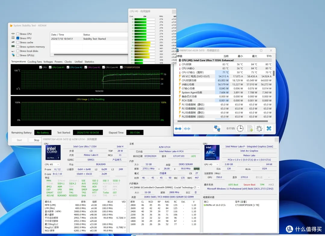Open the CPU #0 selector dropdown
The image size is (325, 236).
click(52, 165)
